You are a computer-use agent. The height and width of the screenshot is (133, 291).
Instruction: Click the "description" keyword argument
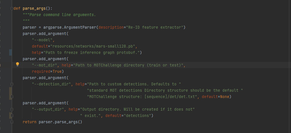click(x=111, y=28)
